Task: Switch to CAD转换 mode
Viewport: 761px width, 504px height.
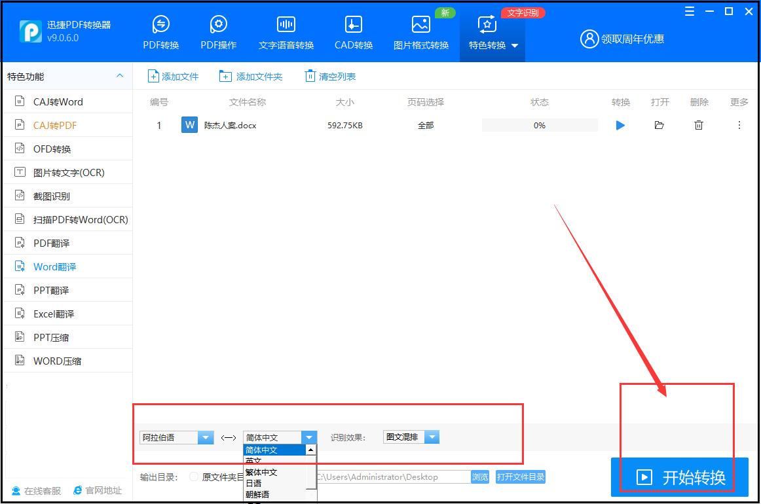Action: [x=353, y=31]
